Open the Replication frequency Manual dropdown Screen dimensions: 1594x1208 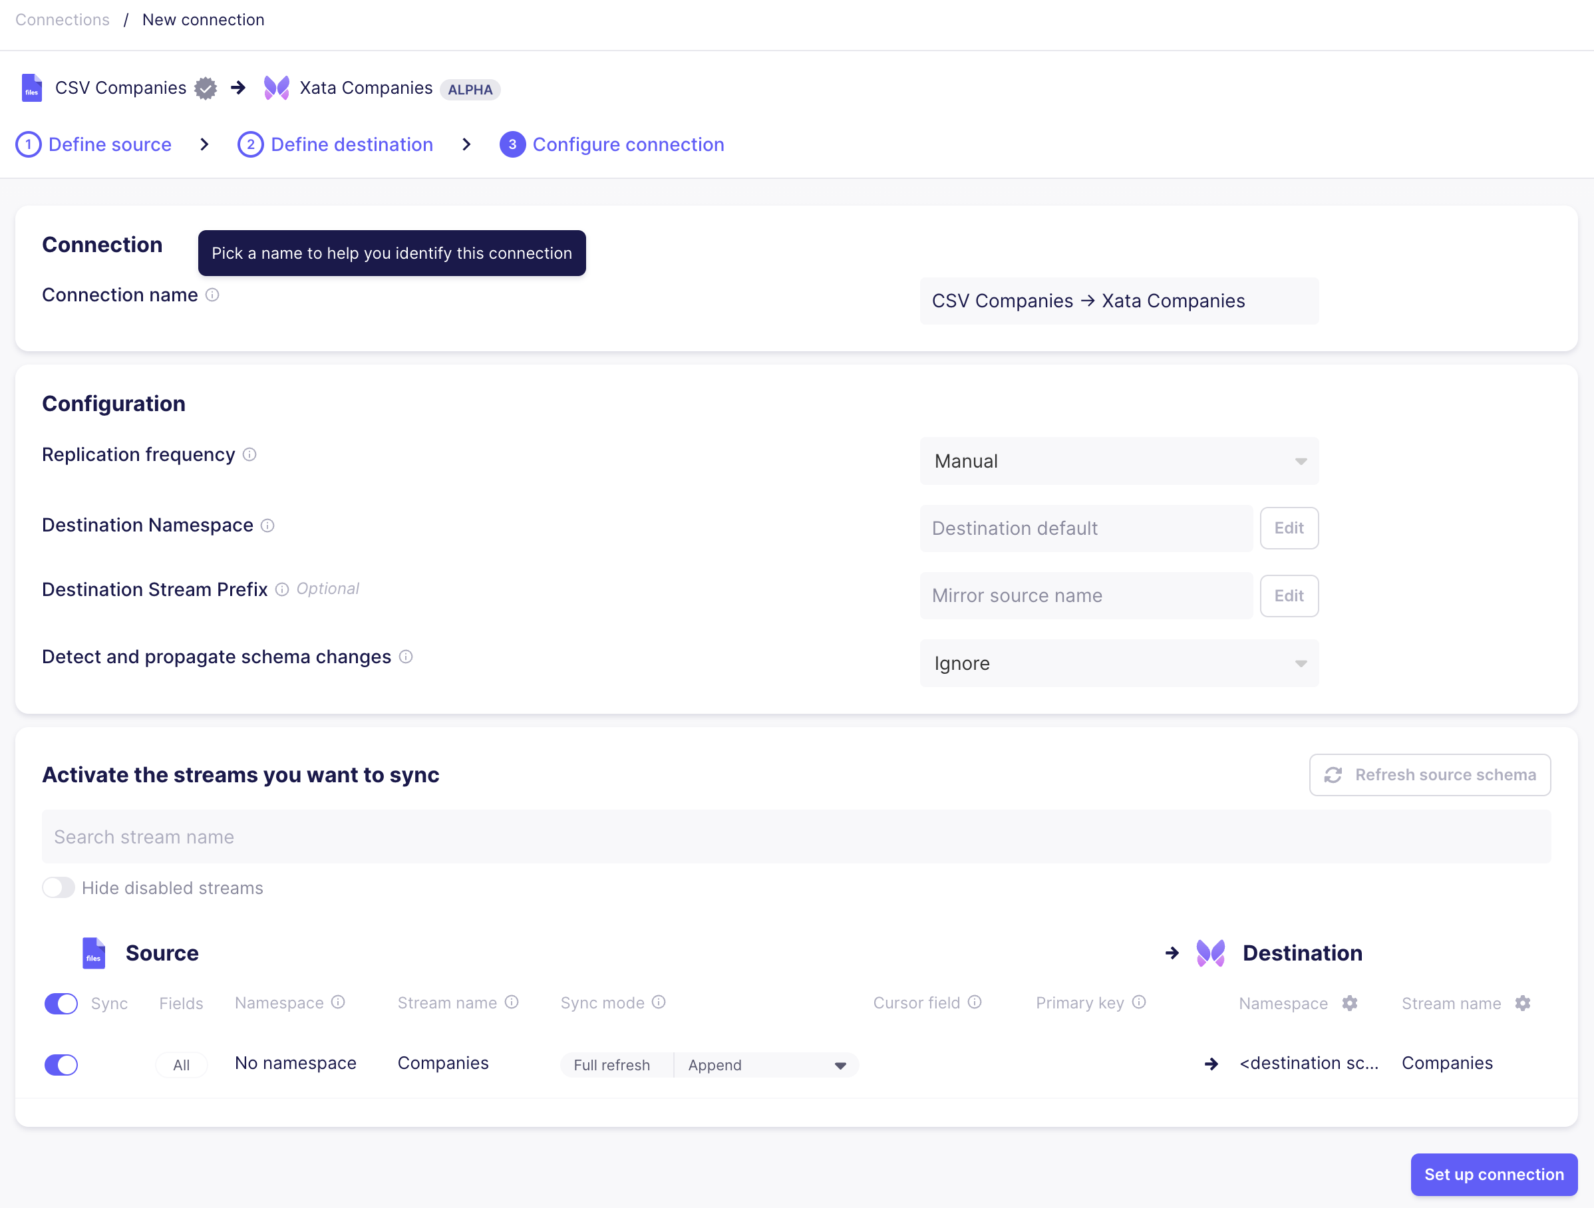pos(1119,461)
